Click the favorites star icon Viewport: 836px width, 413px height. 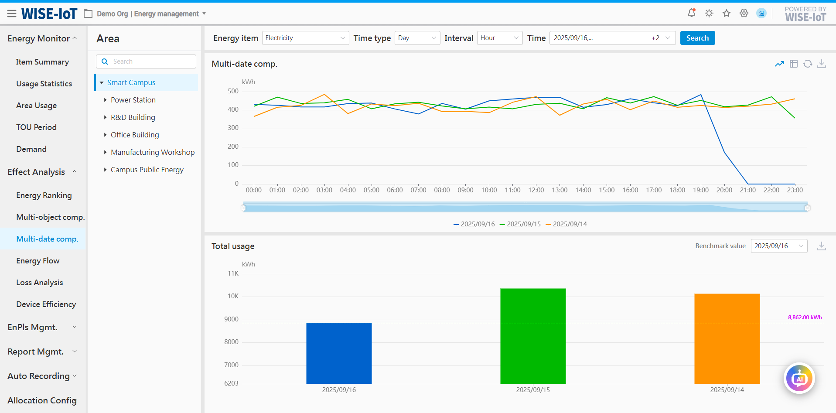click(727, 13)
